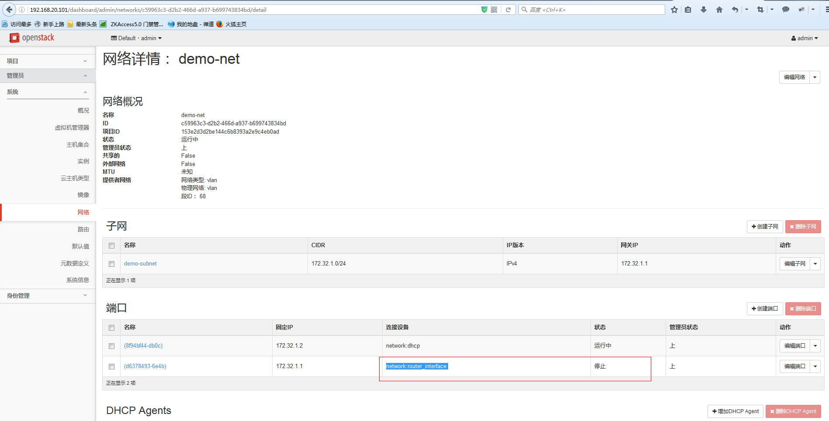Open the bookmarks library icon
This screenshot has width=829, height=421.
[688, 10]
